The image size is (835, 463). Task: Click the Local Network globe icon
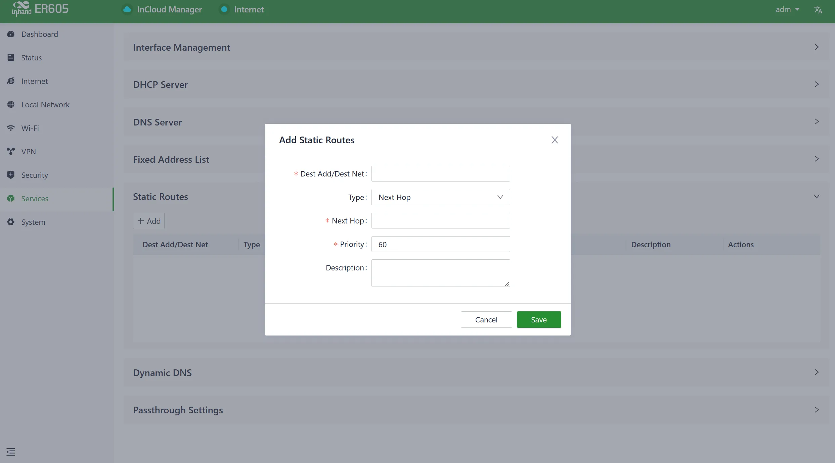pyautogui.click(x=11, y=104)
